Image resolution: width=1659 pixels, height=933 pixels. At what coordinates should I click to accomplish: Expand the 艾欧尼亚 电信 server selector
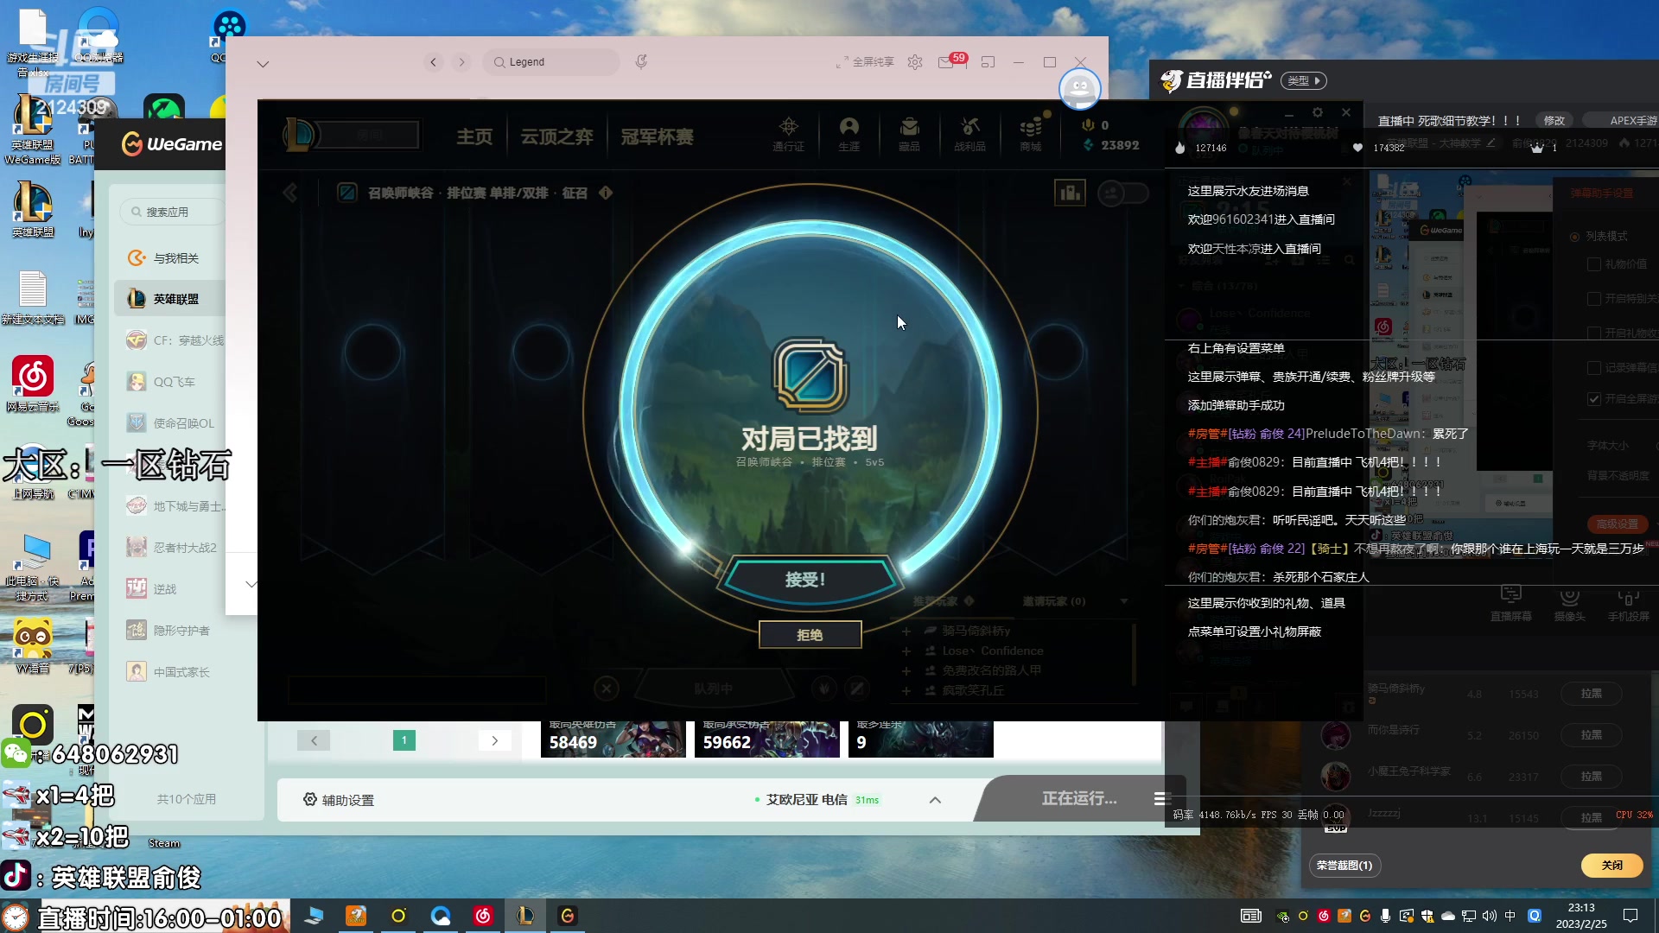[x=935, y=800]
